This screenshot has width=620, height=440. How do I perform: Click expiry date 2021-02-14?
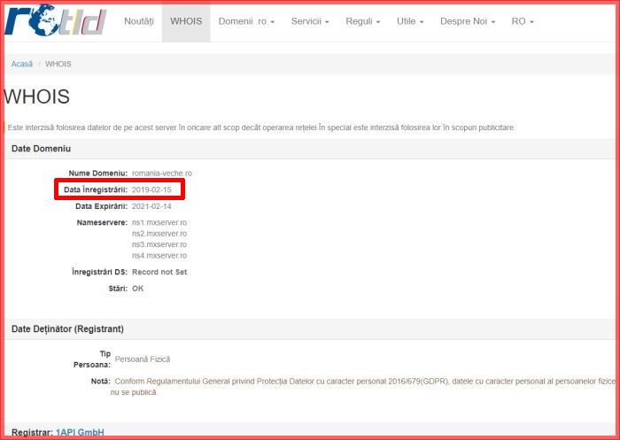(151, 206)
